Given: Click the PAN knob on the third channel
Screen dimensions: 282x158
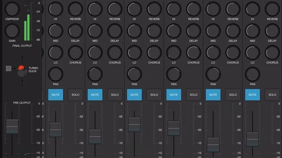Looking at the screenshot, I should pyautogui.click(x=134, y=74).
